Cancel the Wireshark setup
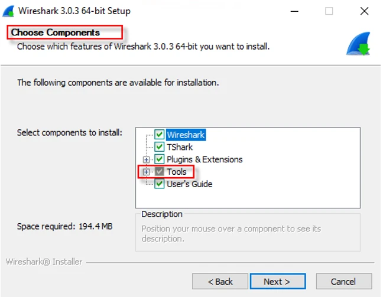The height and width of the screenshot is (297, 383). (343, 282)
